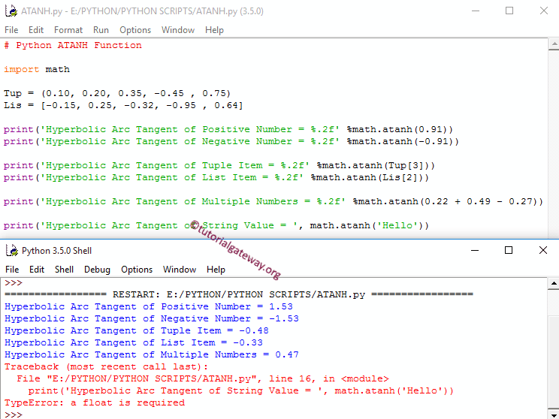Click the code line with math.atanh(0.91)
Image resolution: width=559 pixels, height=419 pixels.
pos(228,129)
